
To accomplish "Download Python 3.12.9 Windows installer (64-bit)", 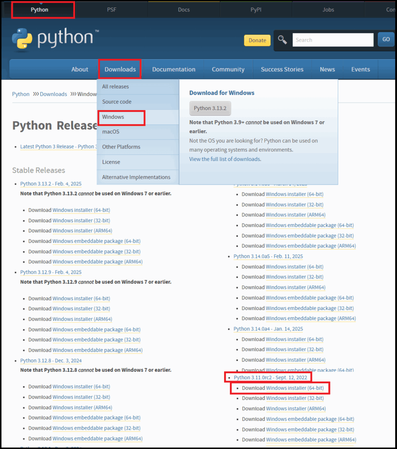I will (x=81, y=298).
